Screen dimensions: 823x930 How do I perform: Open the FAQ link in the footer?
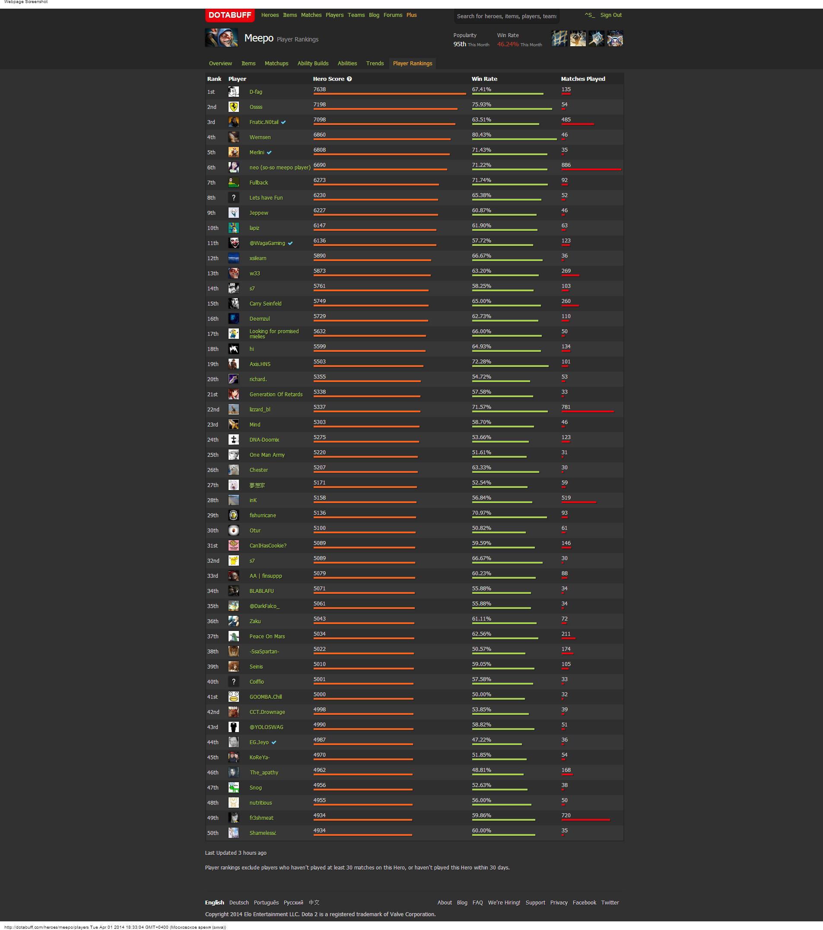tap(477, 903)
